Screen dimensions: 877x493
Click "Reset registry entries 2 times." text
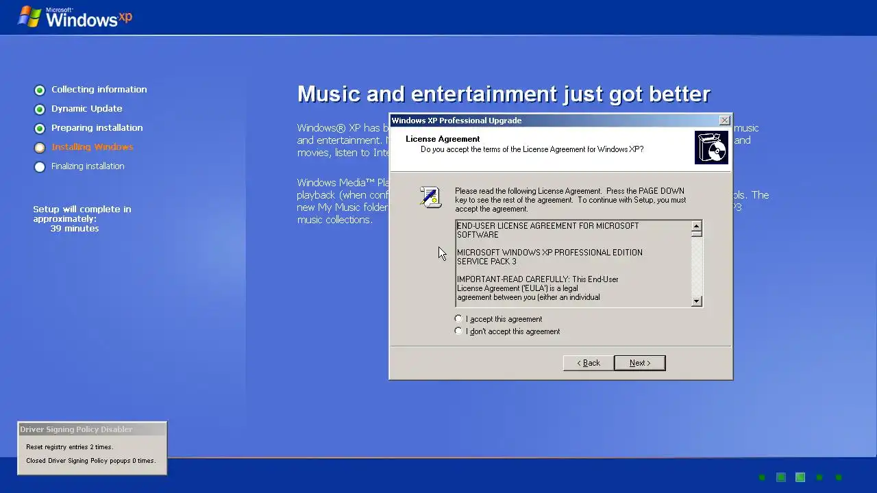70,447
